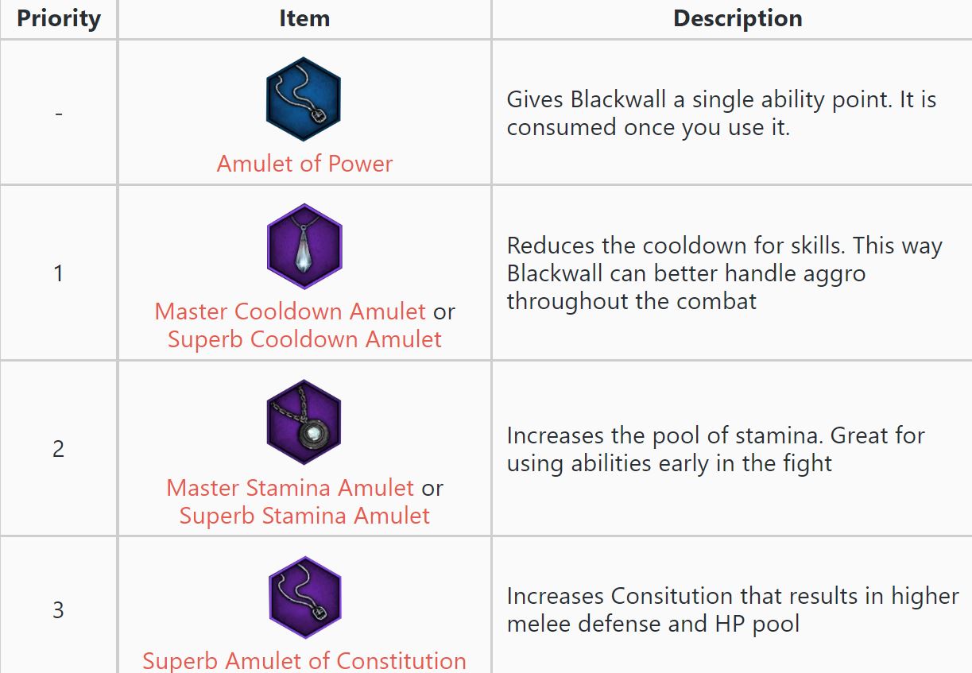Screen dimensions: 972x673
Task: Click the priority 3 cell
Action: pos(58,610)
